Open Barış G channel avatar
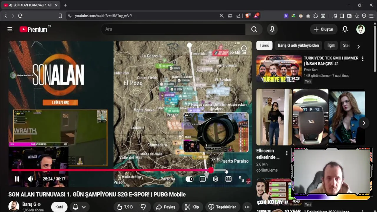The image size is (377, 212). click(x=14, y=207)
